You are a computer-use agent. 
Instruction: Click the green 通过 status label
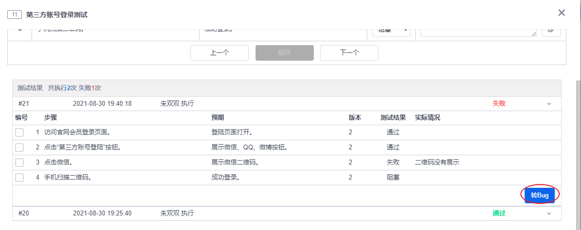click(499, 213)
